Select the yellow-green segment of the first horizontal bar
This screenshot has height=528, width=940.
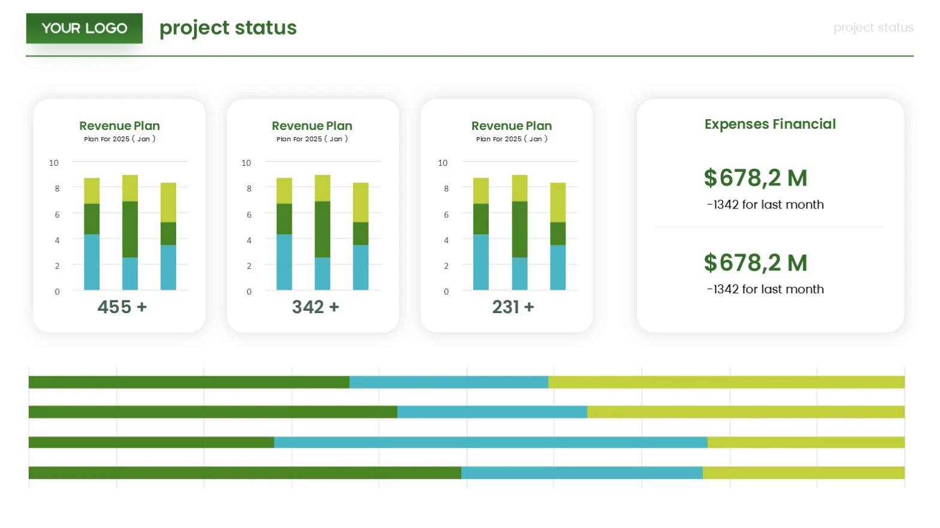pyautogui.click(x=727, y=382)
